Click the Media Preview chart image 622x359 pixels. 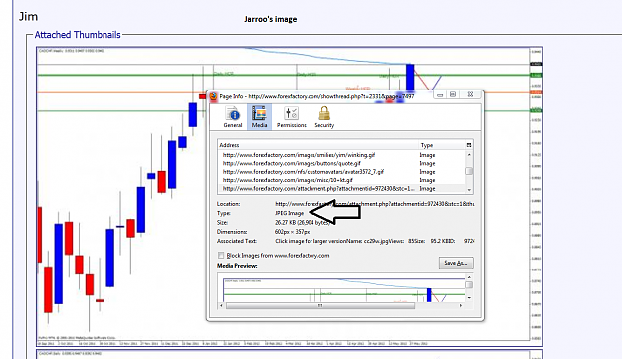[343, 290]
